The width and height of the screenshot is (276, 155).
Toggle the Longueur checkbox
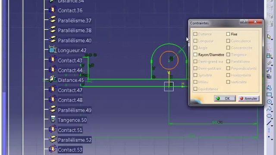pos(195,41)
